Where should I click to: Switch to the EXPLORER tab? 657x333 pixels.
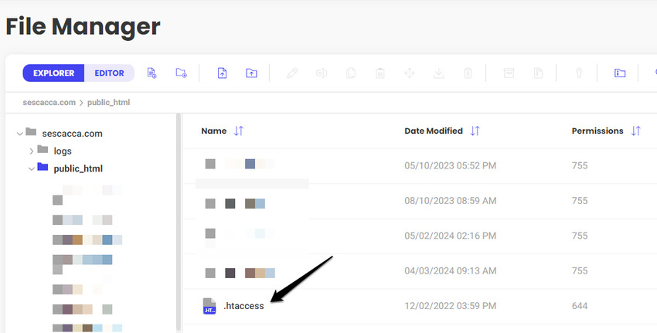53,73
